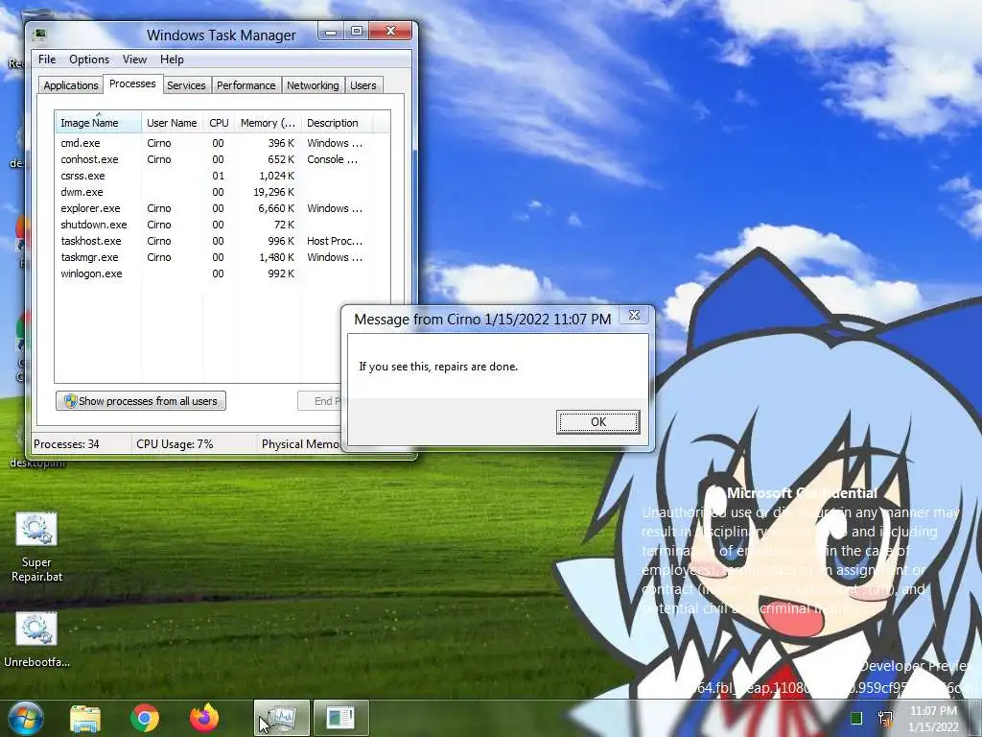Screen dimensions: 982x737
Task: Click the CPU Usage: 7% status entry
Action: click(x=175, y=443)
